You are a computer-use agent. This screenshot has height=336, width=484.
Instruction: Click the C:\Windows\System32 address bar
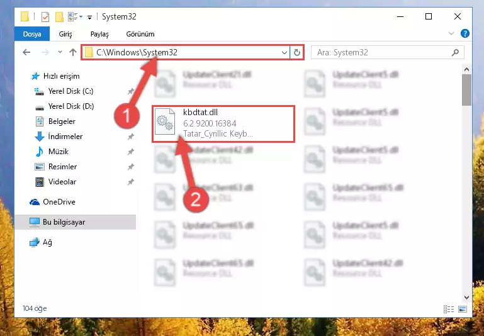click(x=185, y=52)
